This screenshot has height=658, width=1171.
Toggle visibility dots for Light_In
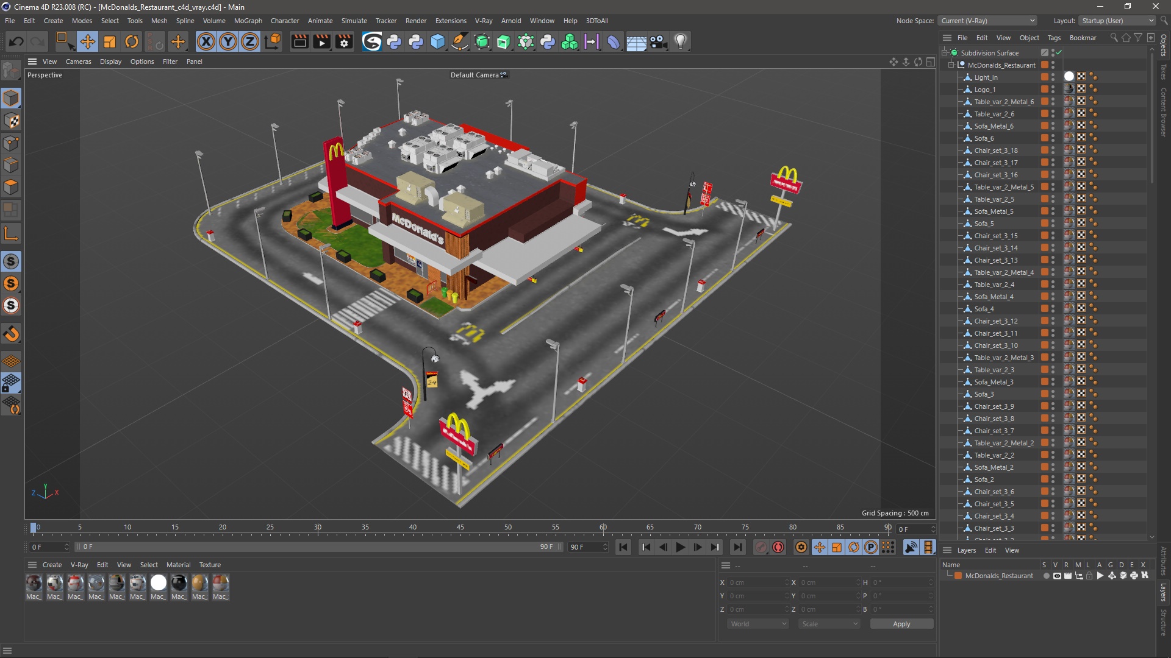pyautogui.click(x=1053, y=77)
